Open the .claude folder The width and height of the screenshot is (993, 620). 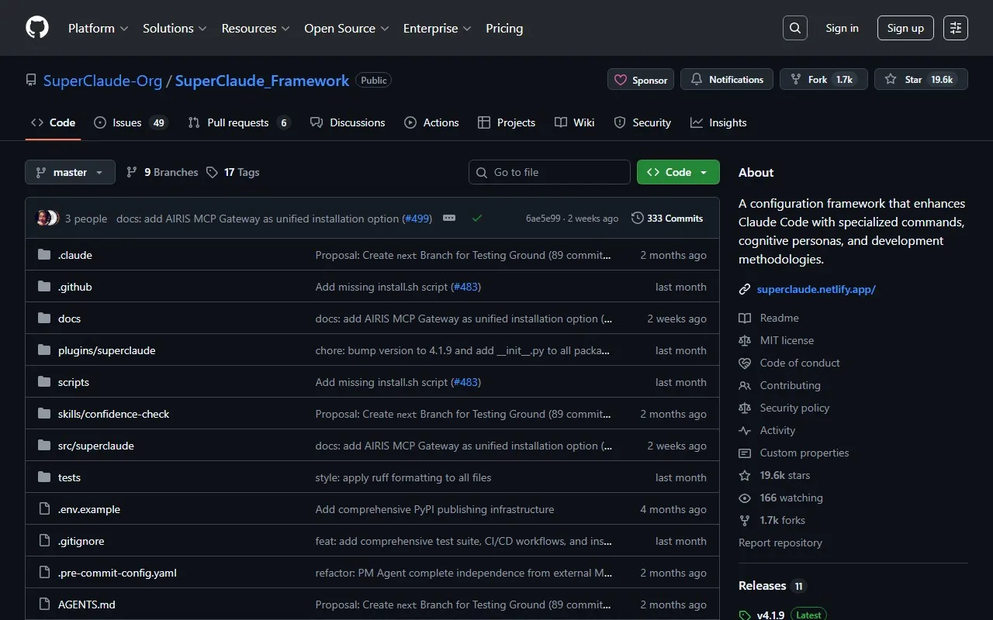75,255
